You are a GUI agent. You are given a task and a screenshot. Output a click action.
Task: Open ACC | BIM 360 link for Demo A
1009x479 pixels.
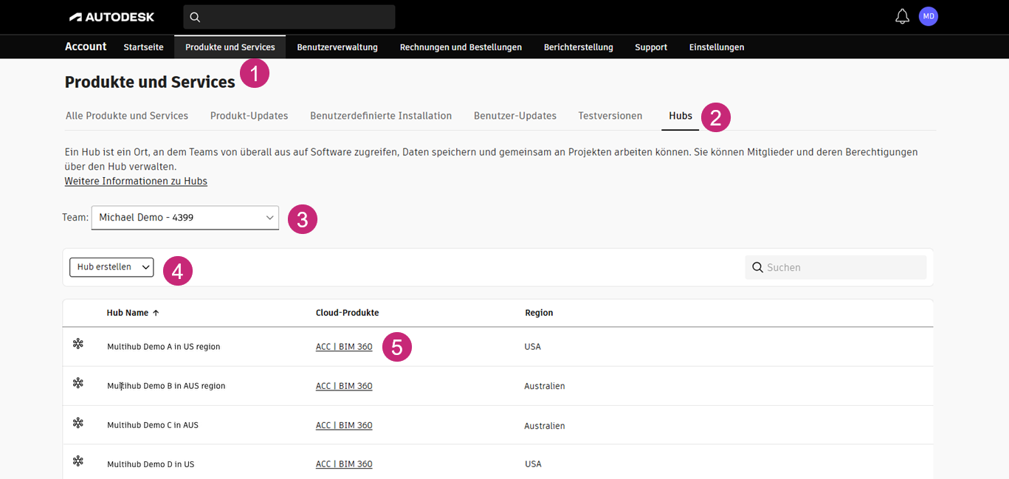pyautogui.click(x=344, y=347)
